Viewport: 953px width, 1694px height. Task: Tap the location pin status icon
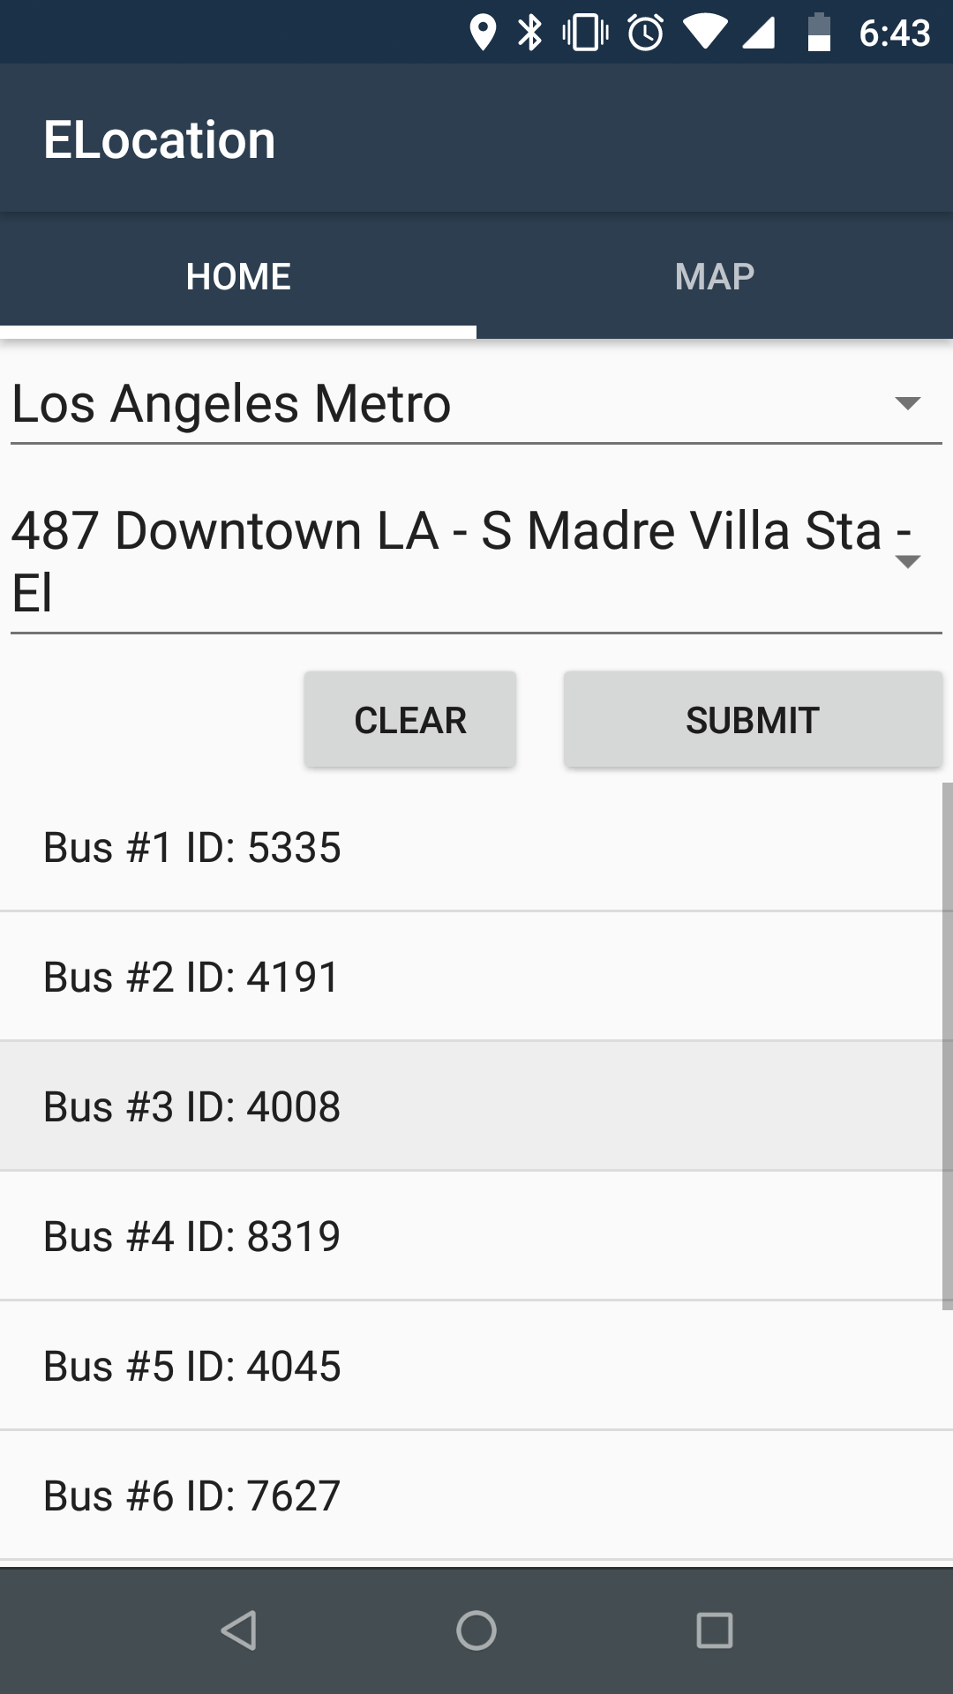pyautogui.click(x=482, y=33)
